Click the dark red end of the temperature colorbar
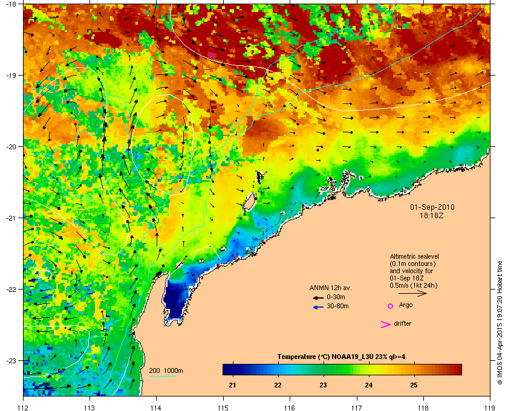The image size is (508, 411). click(x=456, y=369)
